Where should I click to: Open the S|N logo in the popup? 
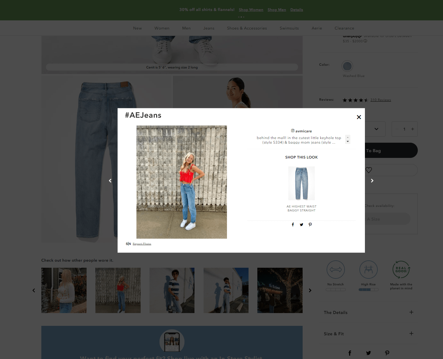[x=128, y=244]
